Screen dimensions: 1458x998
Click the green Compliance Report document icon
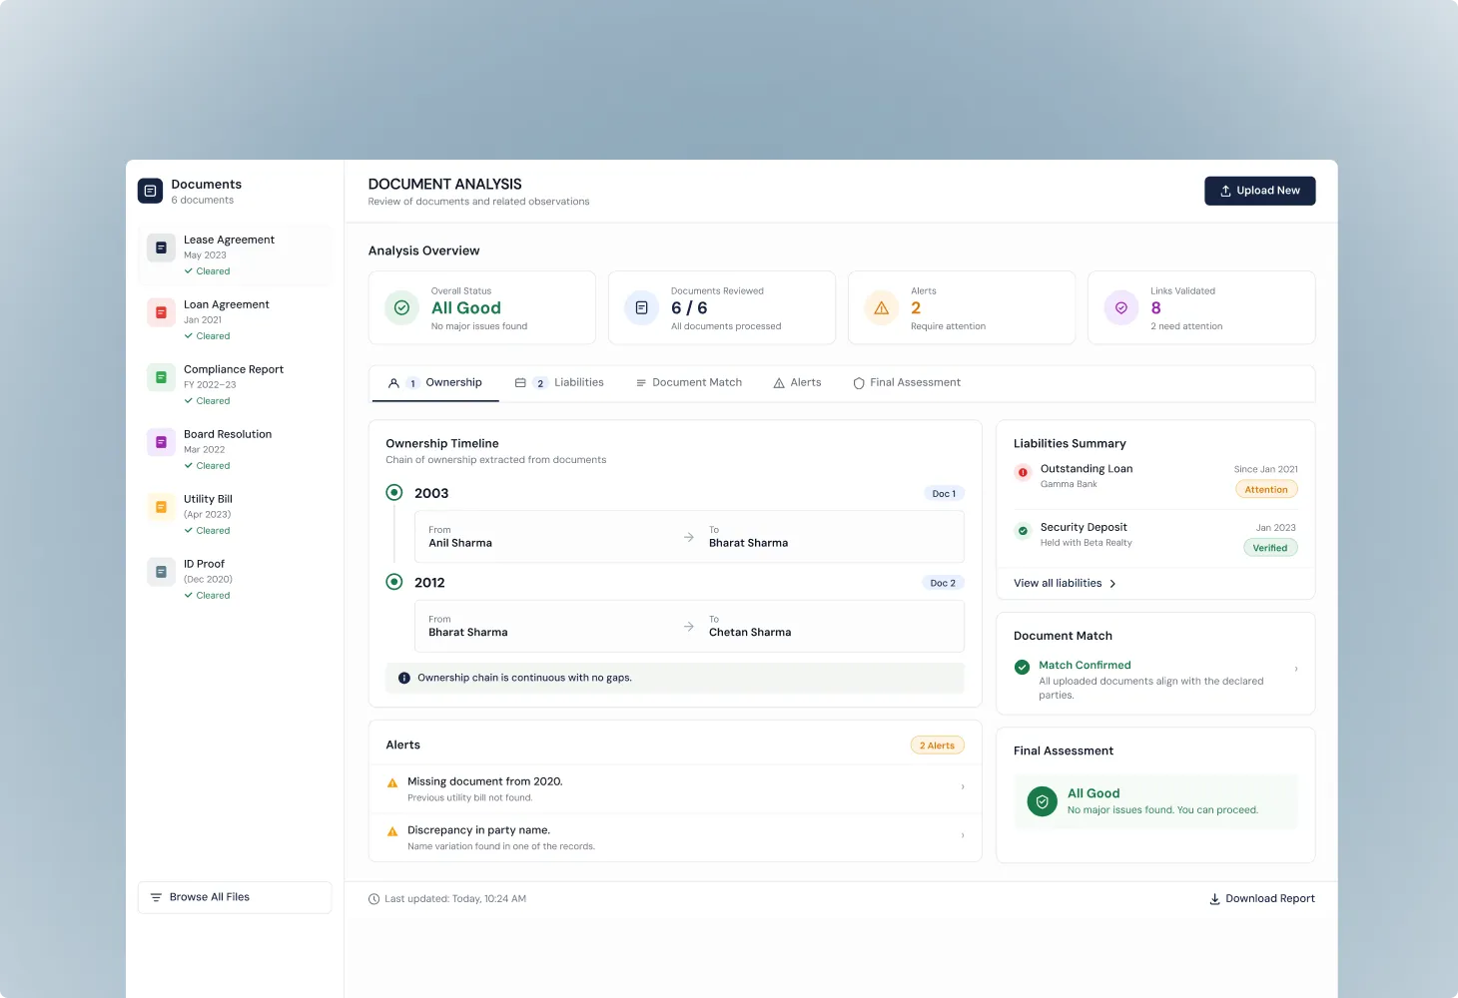[x=161, y=377]
